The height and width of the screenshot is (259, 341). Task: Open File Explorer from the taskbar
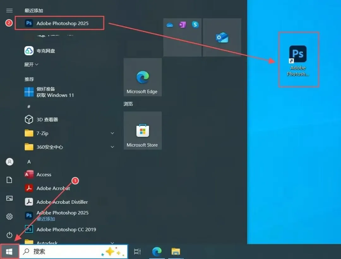click(176, 252)
